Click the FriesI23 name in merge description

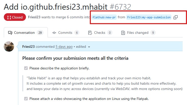click(34, 17)
